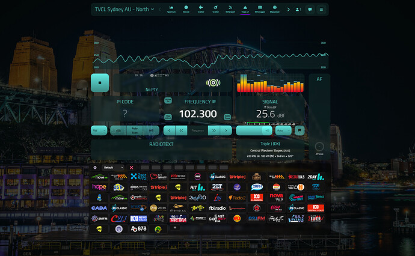The height and width of the screenshot is (256, 415).
Task: Tune to the 2ser 107.3 logo
Action: (138, 177)
